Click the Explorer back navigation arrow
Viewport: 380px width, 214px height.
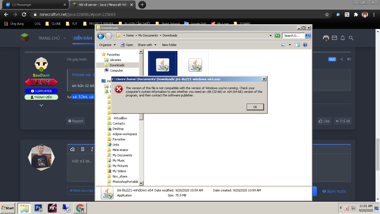[101, 36]
